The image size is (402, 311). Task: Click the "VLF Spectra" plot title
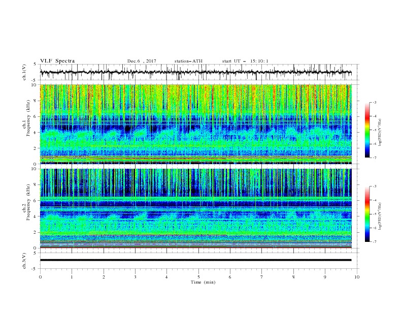[57, 61]
